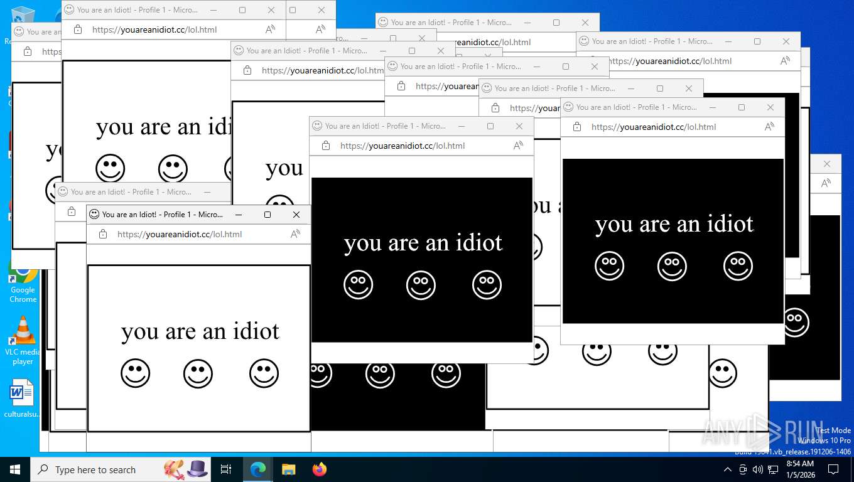Screen dimensions: 854x482
Task: Click lock icon in large right black window
Action: point(577,127)
